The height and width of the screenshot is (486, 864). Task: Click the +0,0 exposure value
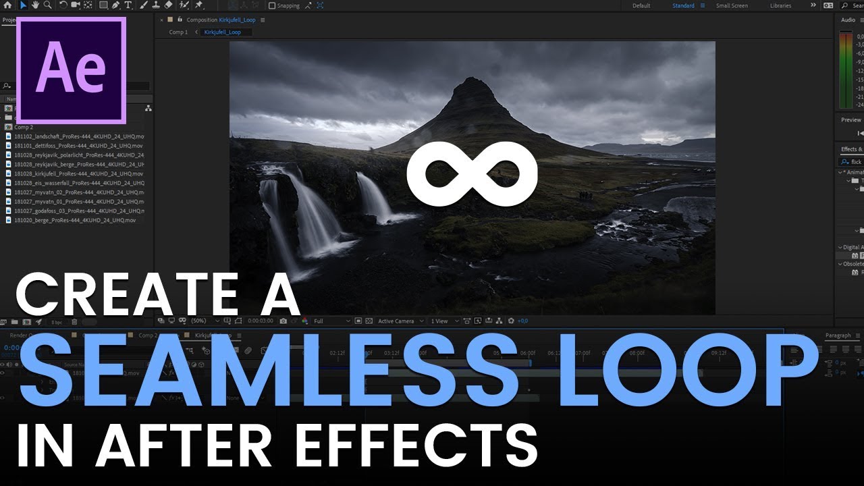click(x=523, y=321)
